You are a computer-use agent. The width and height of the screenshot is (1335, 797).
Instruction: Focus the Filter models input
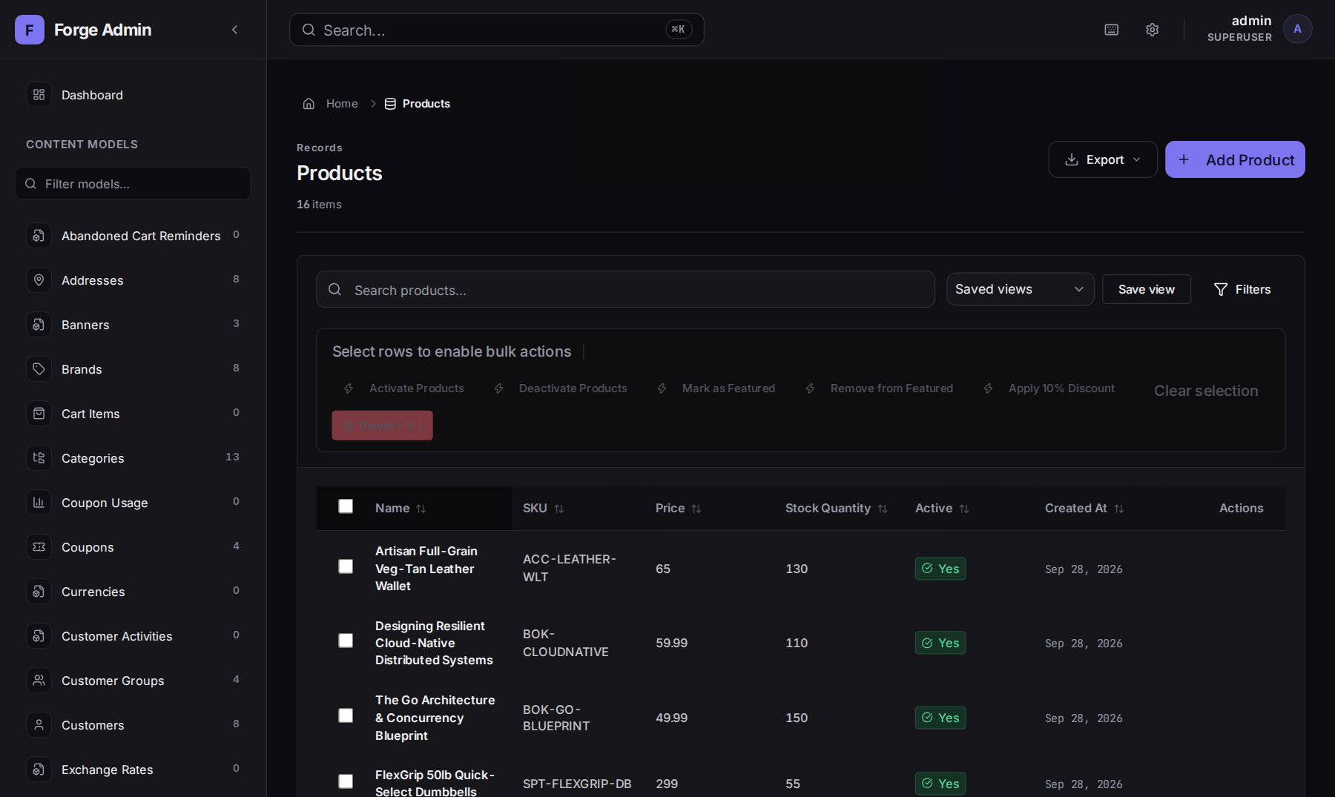coord(133,183)
